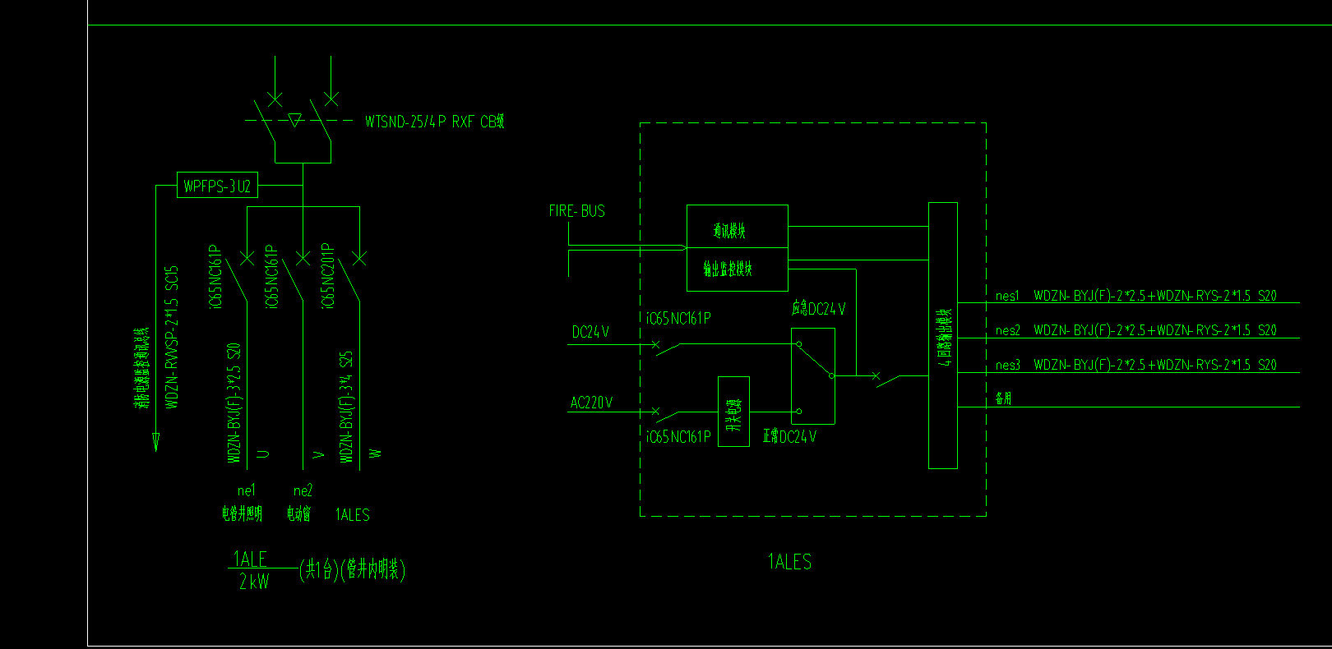
Task: Select the 4回路输出模块 vertical label
Action: point(945,337)
